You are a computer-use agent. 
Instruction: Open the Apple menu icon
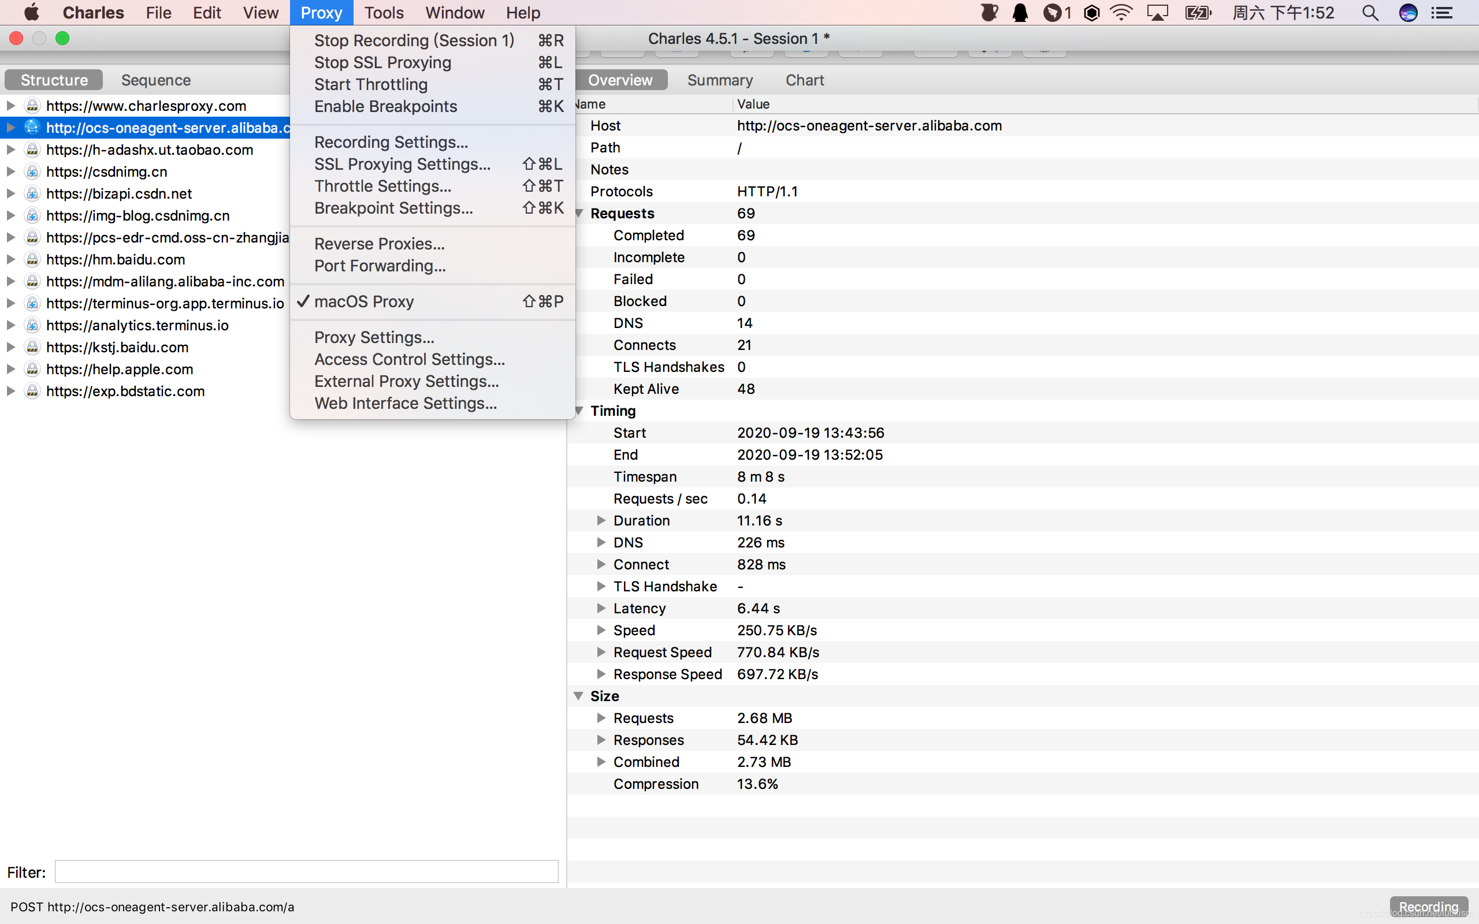point(31,12)
